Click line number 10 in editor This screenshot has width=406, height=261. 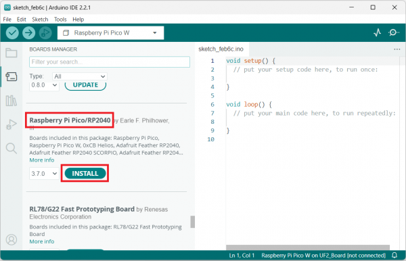[210, 139]
